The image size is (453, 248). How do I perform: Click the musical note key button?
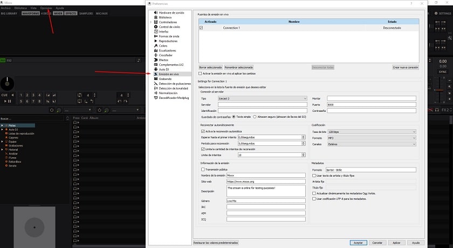point(139,60)
